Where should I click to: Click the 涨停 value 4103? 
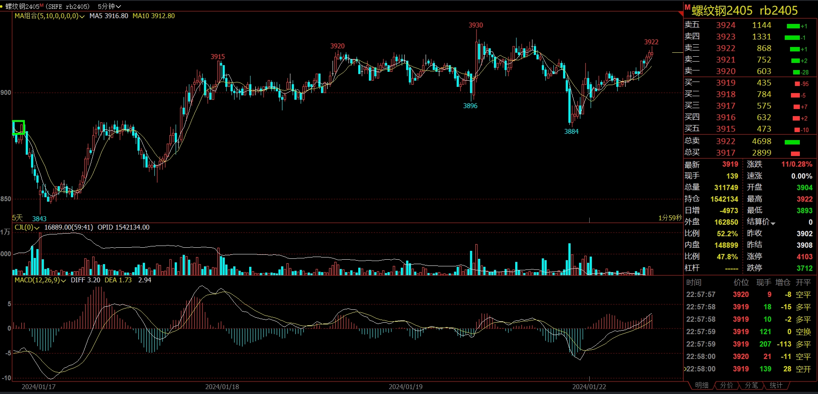(x=805, y=257)
